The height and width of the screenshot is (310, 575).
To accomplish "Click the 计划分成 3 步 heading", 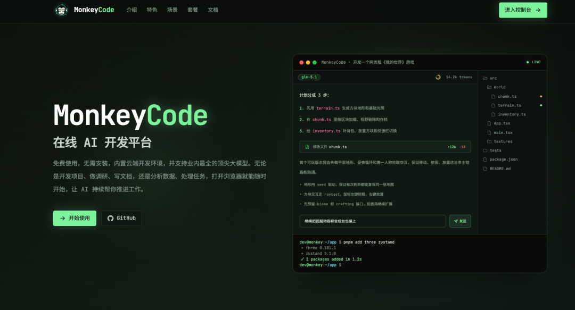I will tap(314, 95).
